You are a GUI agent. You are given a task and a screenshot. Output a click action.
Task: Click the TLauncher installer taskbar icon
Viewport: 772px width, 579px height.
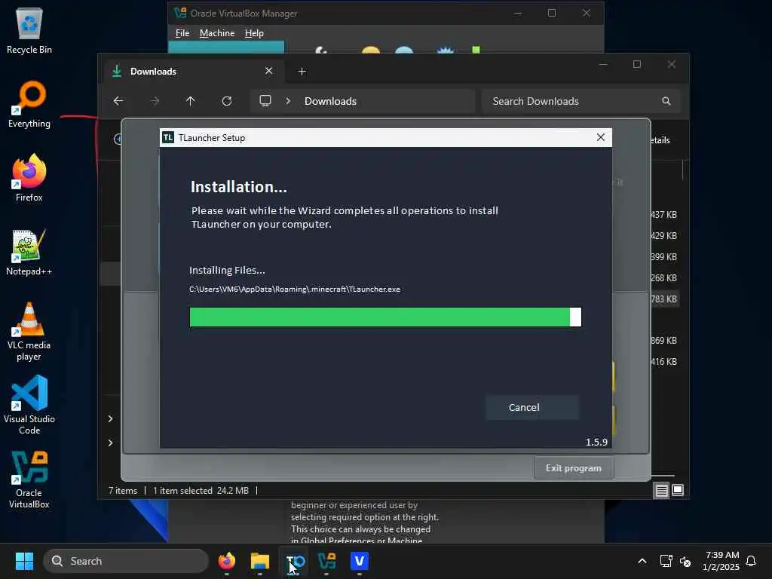click(295, 561)
